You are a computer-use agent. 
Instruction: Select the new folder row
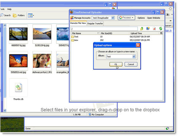pos(117,40)
